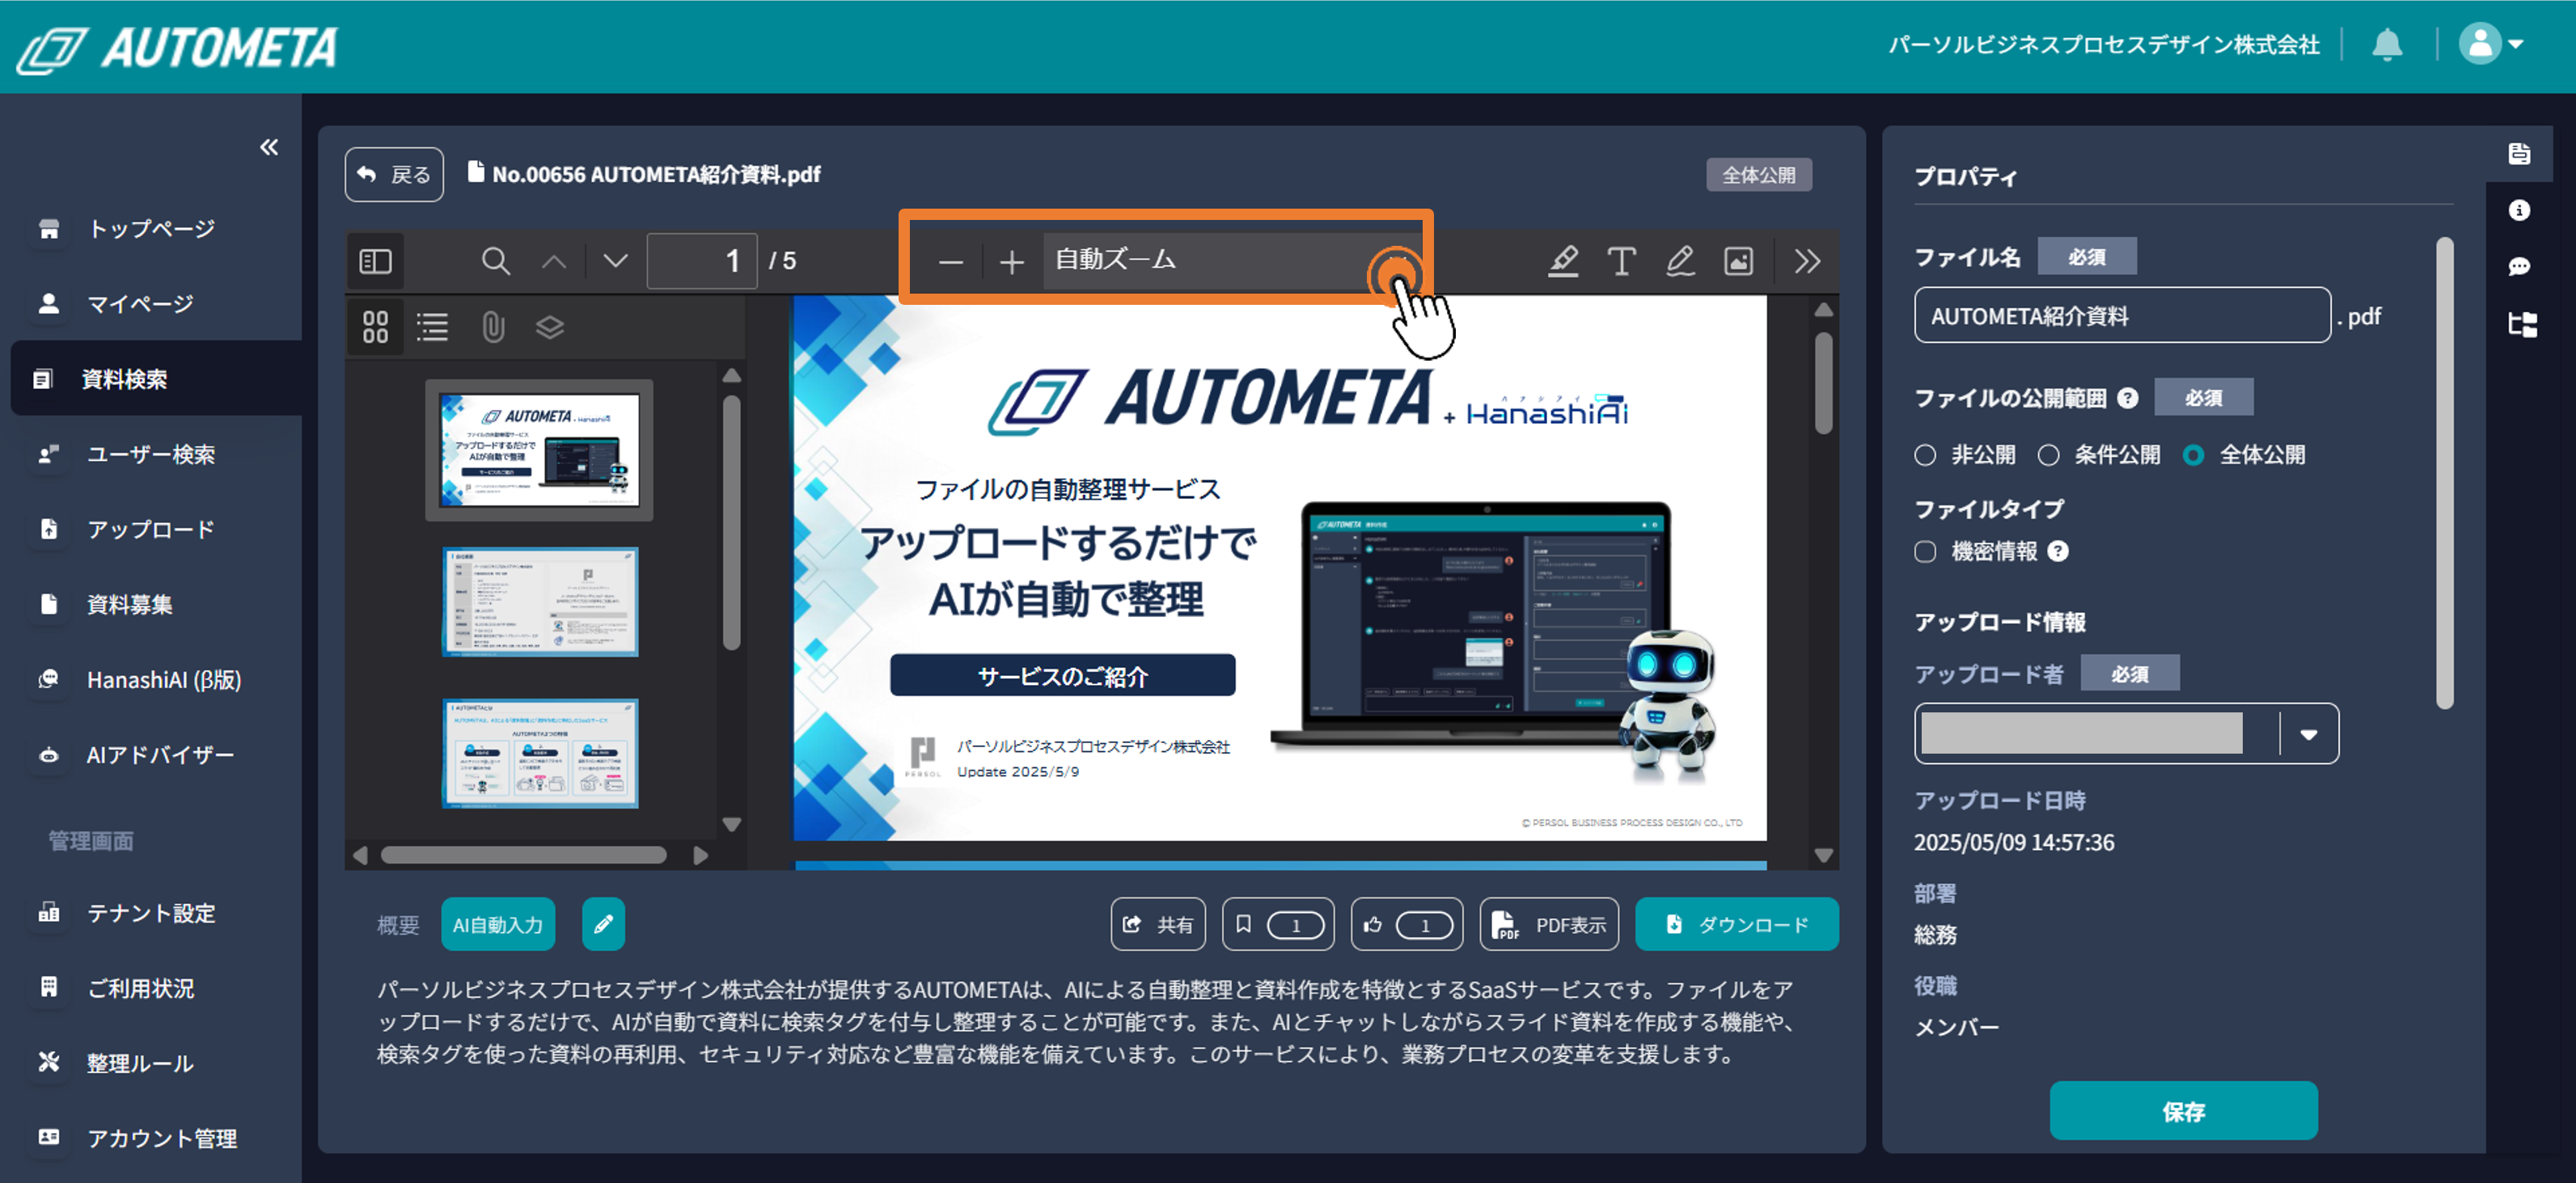This screenshot has width=2576, height=1183.
Task: Go to アップロード in the sidebar menu
Action: 150,529
